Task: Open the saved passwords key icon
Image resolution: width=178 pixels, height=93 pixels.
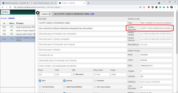Action: point(140,7)
